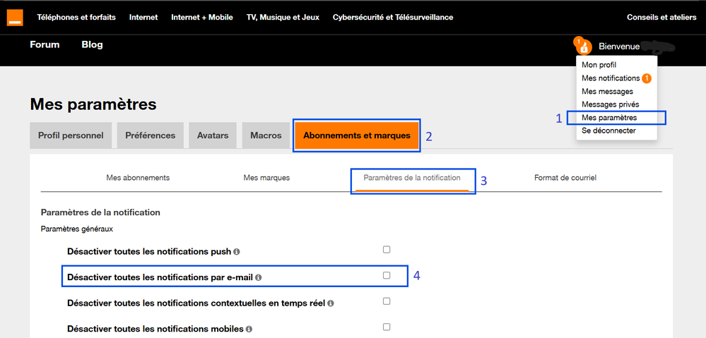Click the Bienvenue user menu
Viewport: 706px width, 338px height.
point(619,47)
